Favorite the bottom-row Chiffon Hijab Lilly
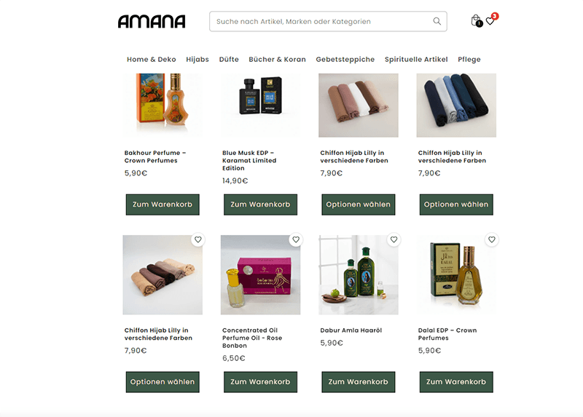This screenshot has height=417, width=583. coord(197,239)
